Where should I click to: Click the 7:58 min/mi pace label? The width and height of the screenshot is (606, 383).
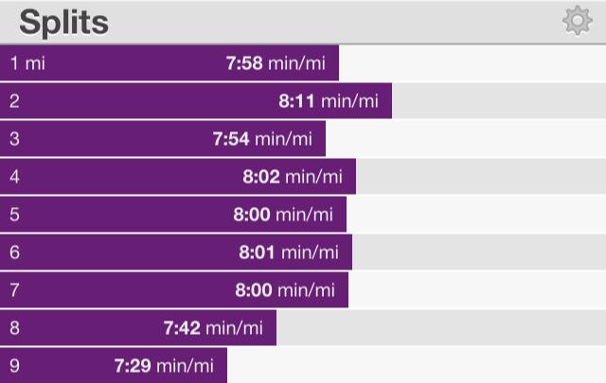pyautogui.click(x=276, y=63)
